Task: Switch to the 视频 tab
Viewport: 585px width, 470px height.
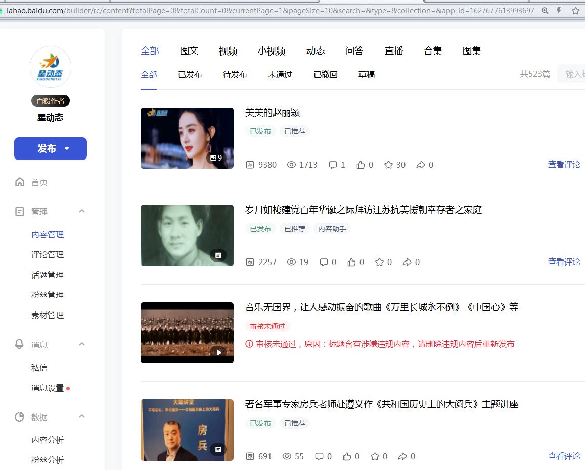Action: pos(228,51)
